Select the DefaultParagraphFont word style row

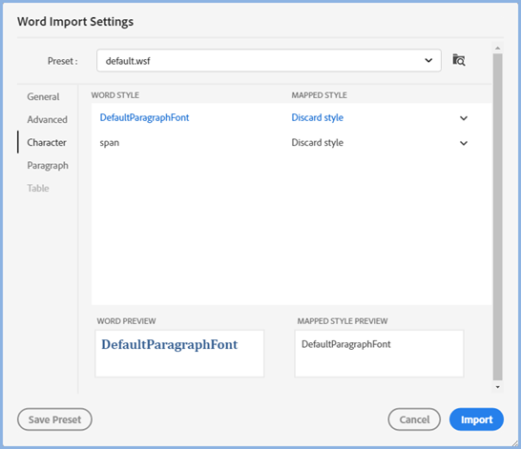pyautogui.click(x=291, y=118)
